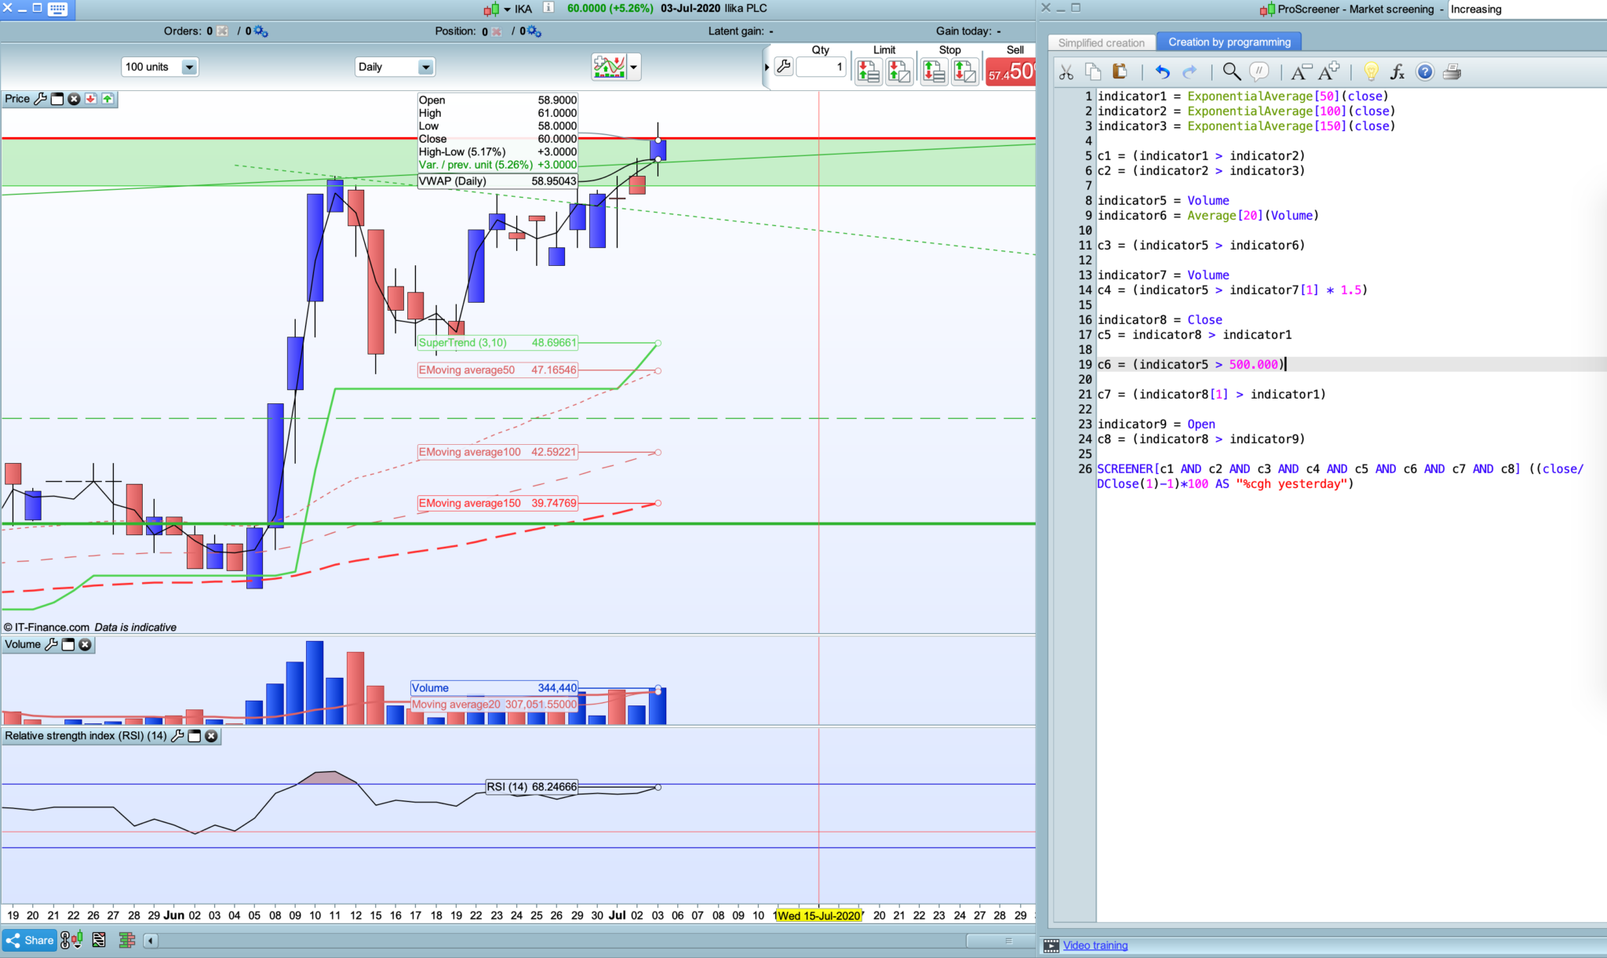Click the Share button
1607x958 pixels.
(x=30, y=940)
